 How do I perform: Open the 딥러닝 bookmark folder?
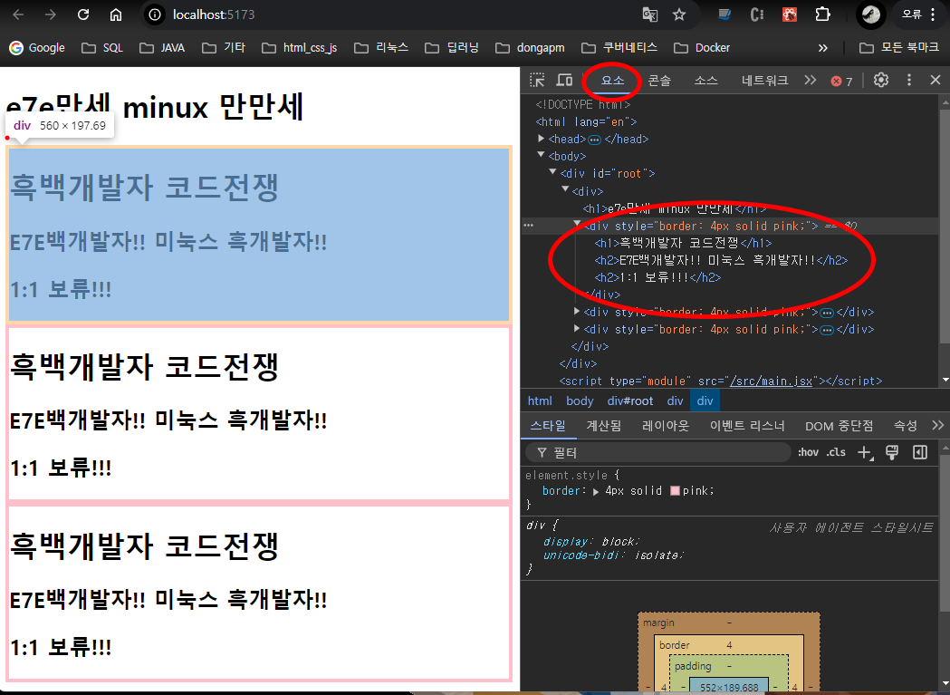pyautogui.click(x=452, y=48)
